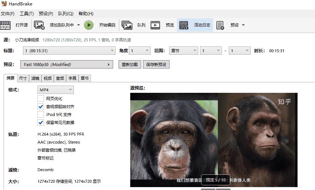Switch to the 视频 tab
The width and height of the screenshot is (315, 190).
47,78
